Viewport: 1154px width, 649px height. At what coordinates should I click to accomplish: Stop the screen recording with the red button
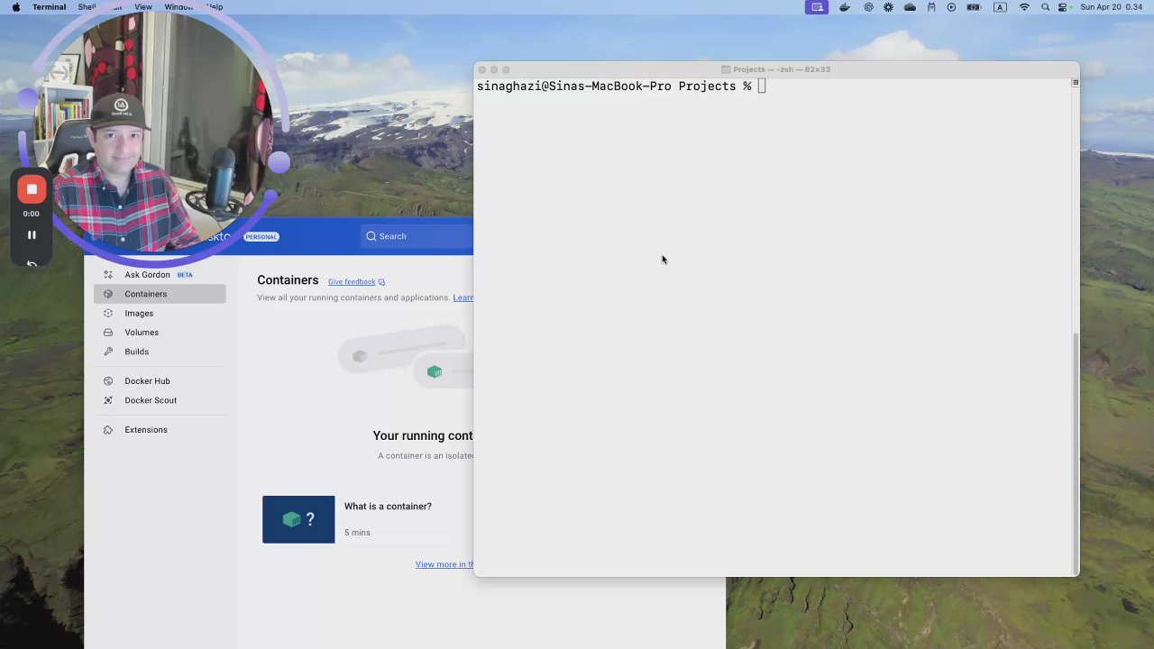32,189
